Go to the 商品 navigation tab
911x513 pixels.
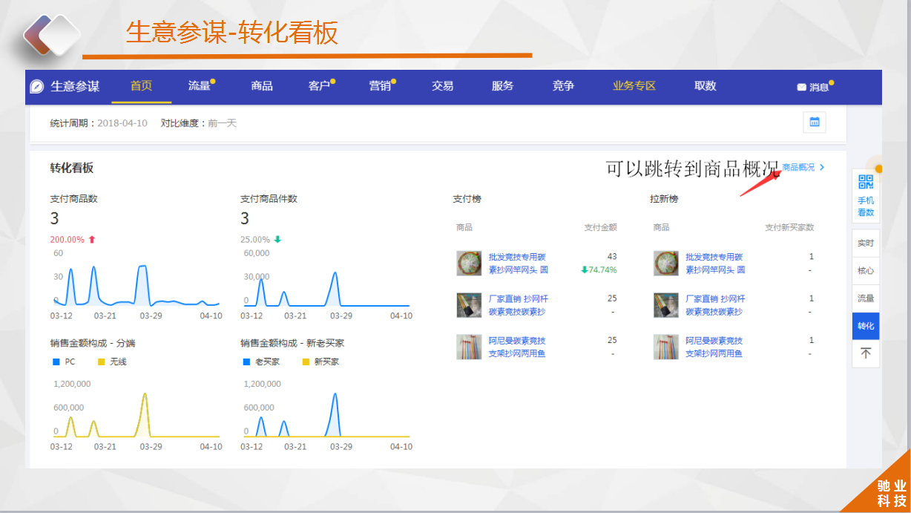(262, 86)
